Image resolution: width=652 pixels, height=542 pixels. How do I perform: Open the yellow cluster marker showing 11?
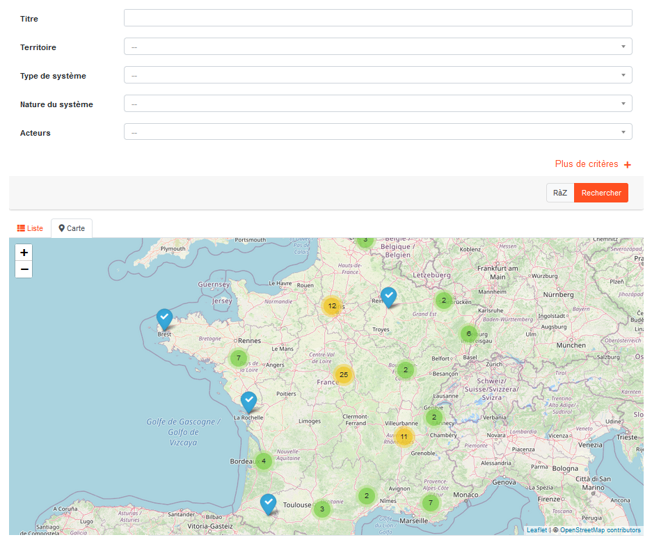(x=404, y=437)
